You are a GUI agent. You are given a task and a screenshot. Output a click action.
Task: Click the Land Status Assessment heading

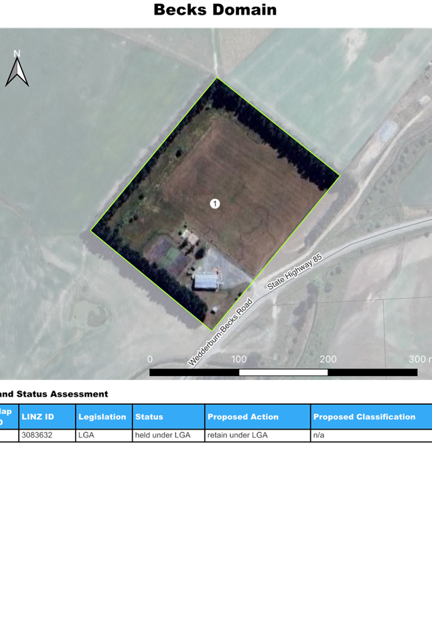[x=54, y=394]
